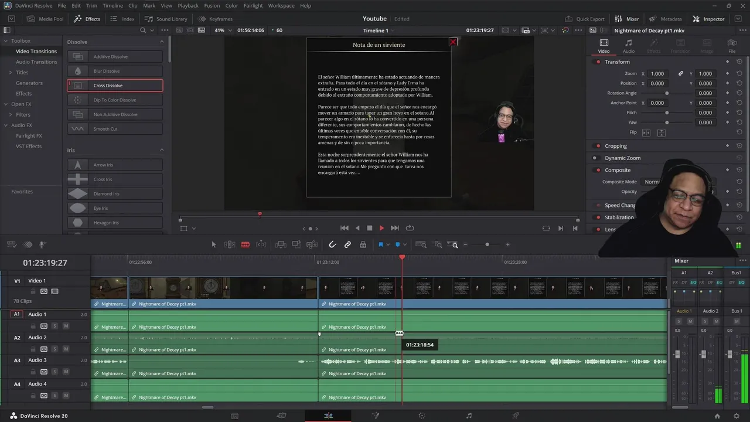Zoom in timeline with plus button

click(x=508, y=244)
